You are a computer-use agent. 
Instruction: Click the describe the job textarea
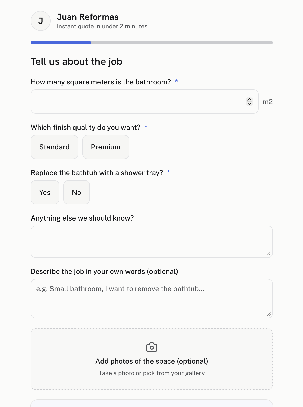[x=152, y=299]
